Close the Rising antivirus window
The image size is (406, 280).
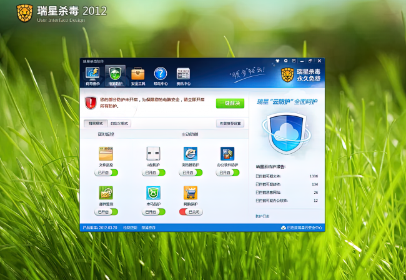(319, 61)
